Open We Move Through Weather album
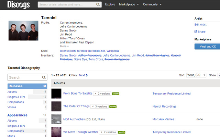 (x=81, y=132)
